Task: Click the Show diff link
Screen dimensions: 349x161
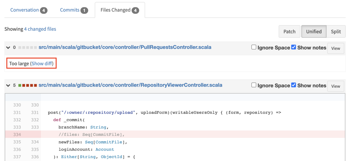Action: click(x=42, y=63)
